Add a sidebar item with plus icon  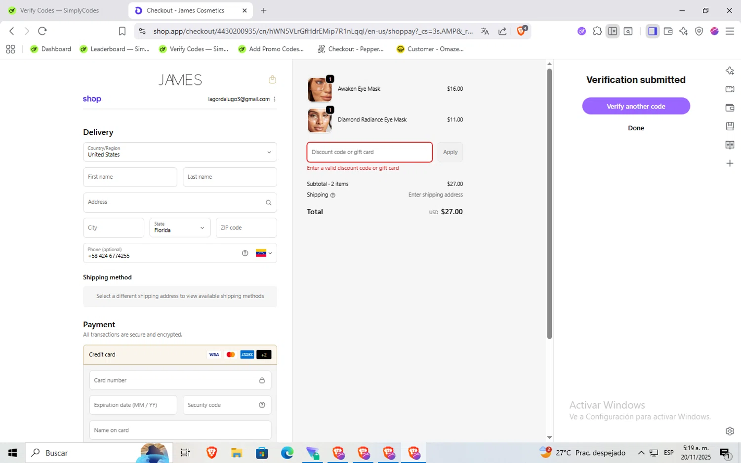(730, 163)
